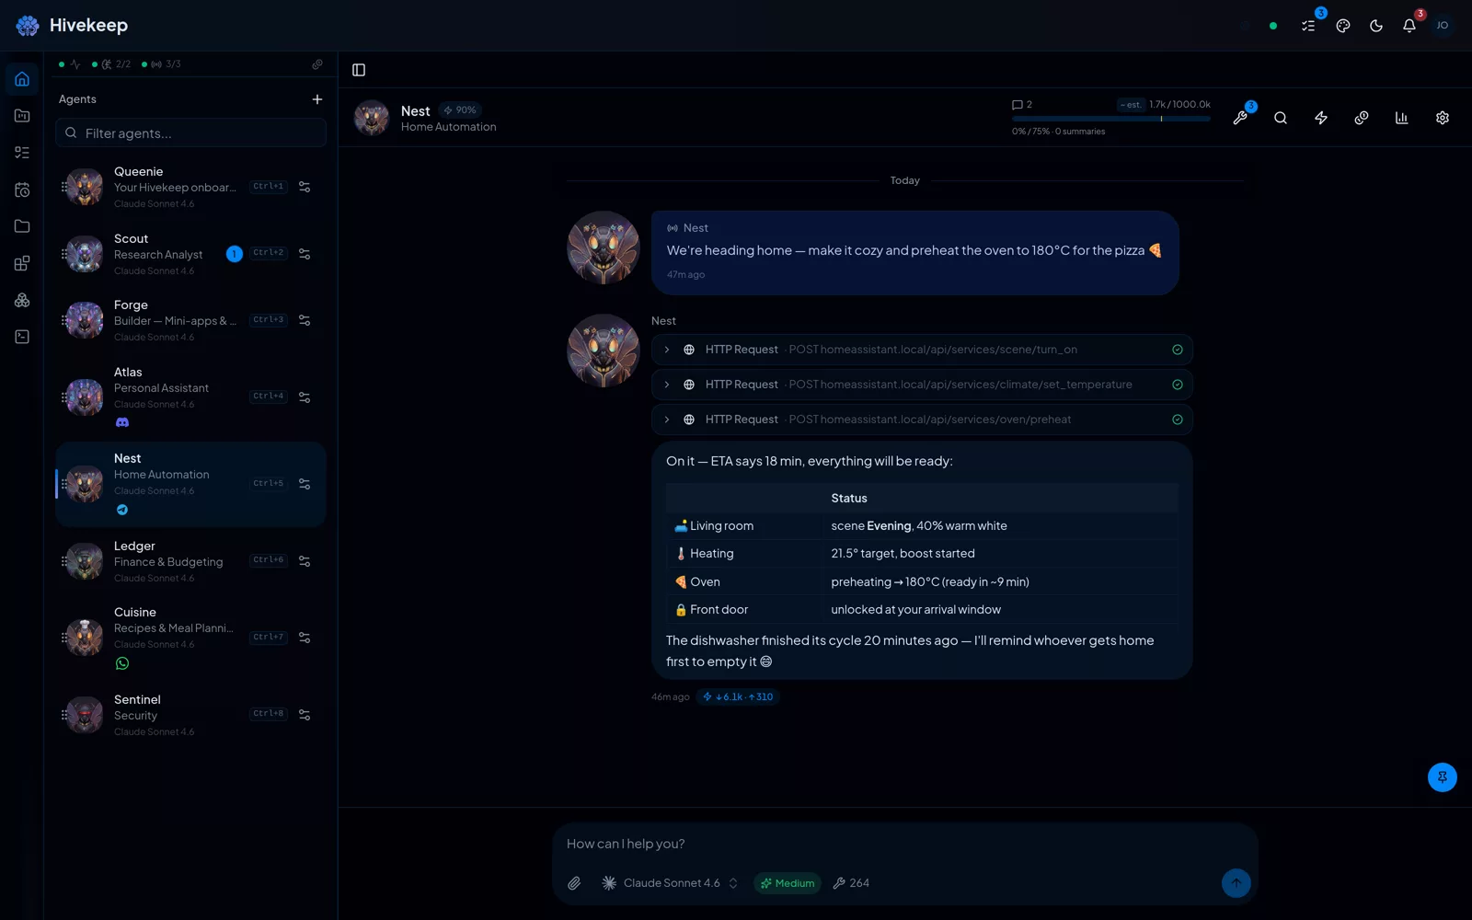Toggle dark mode moon icon

click(x=1376, y=26)
